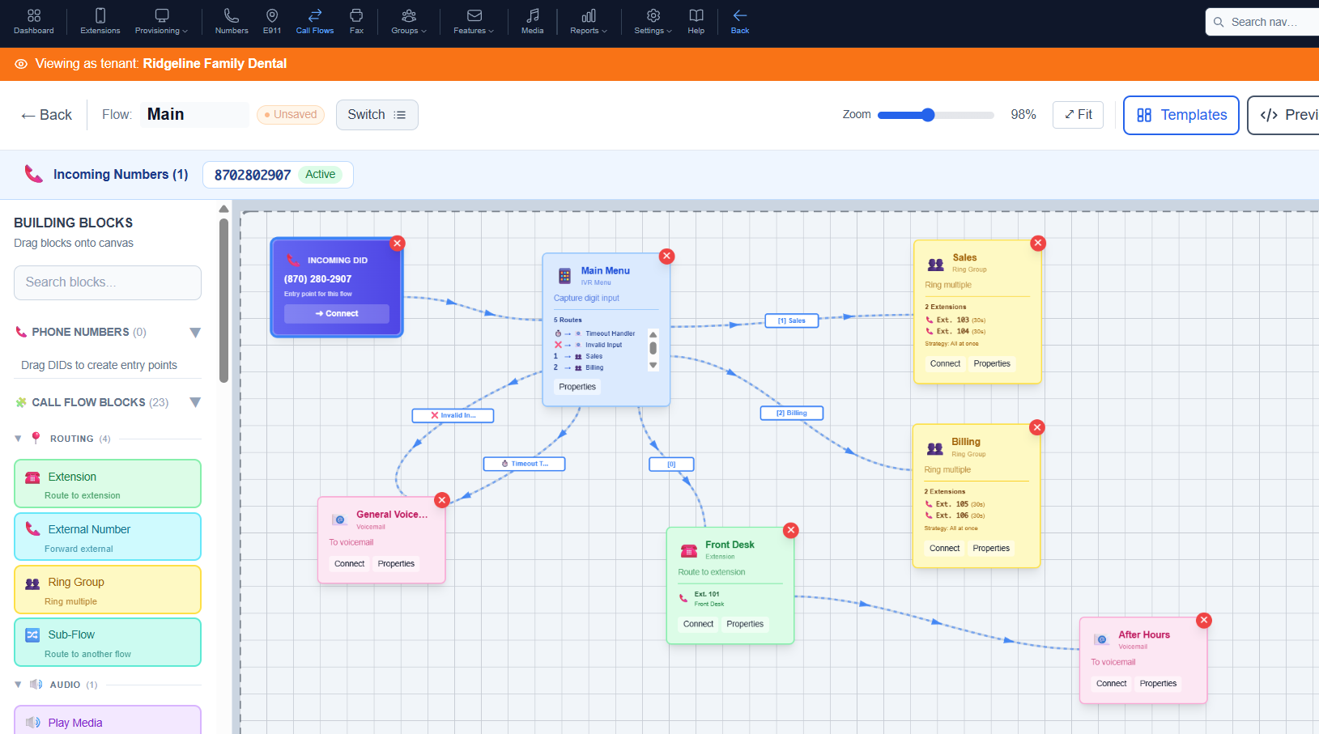Adjust the Zoom slider handle

928,115
